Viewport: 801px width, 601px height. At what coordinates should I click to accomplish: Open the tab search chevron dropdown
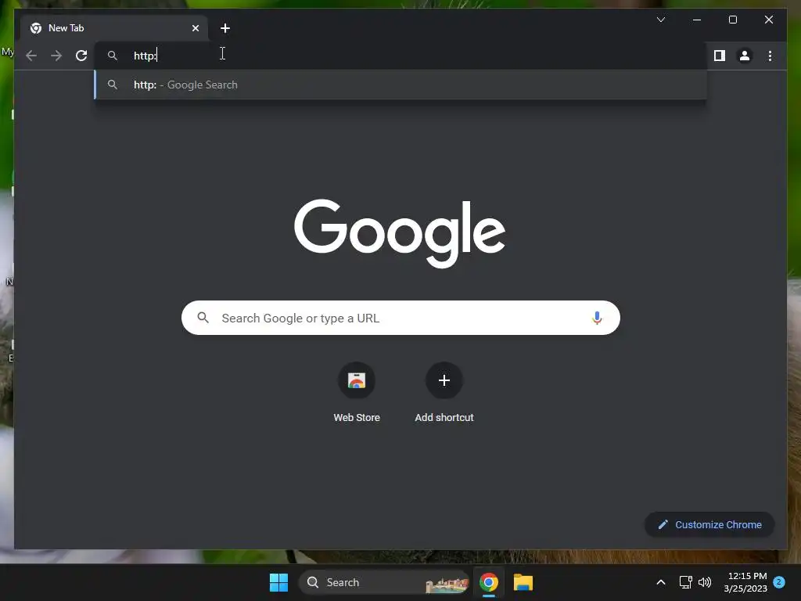(x=661, y=20)
